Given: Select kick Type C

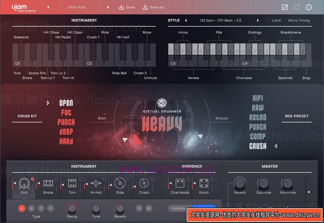Looking at the screenshot, I should (41, 208).
